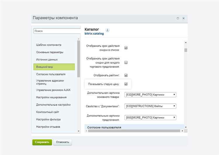The height and width of the screenshot is (155, 219).
Task: Select the Внешний вид section
Action: pyautogui.click(x=54, y=67)
